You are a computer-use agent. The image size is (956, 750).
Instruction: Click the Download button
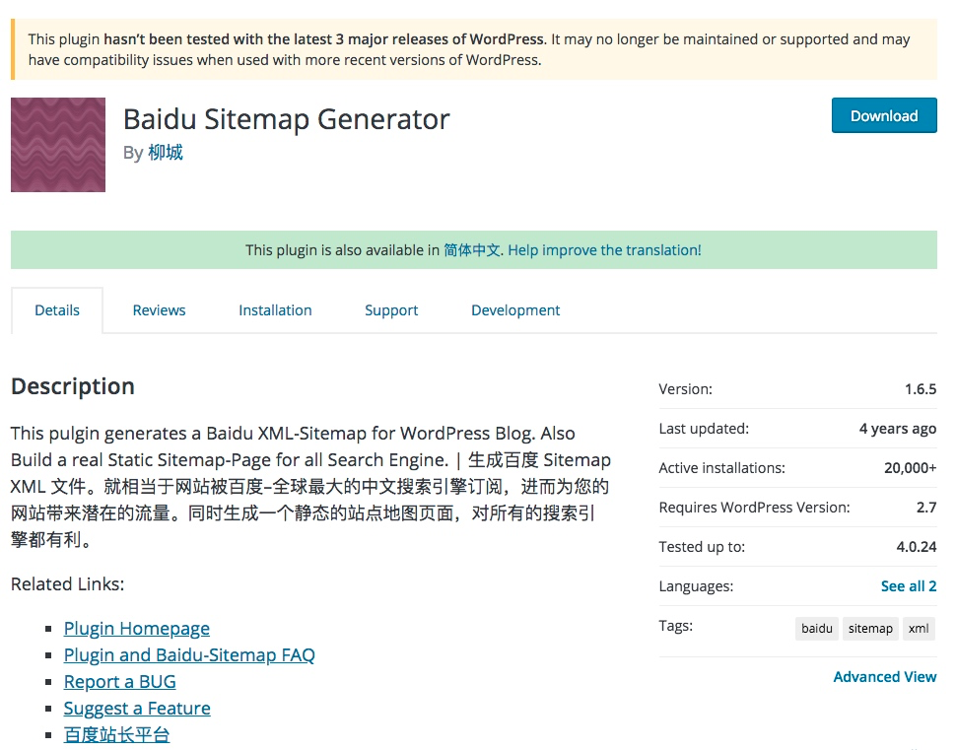coord(883,115)
